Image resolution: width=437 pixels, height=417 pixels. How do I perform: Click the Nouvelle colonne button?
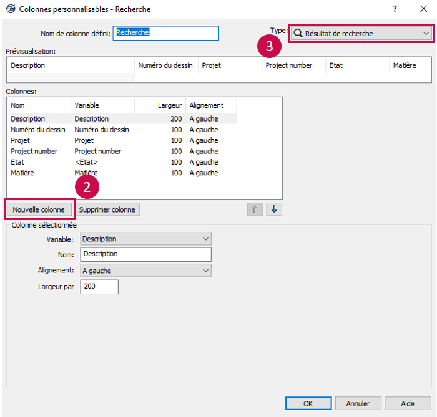(x=39, y=209)
